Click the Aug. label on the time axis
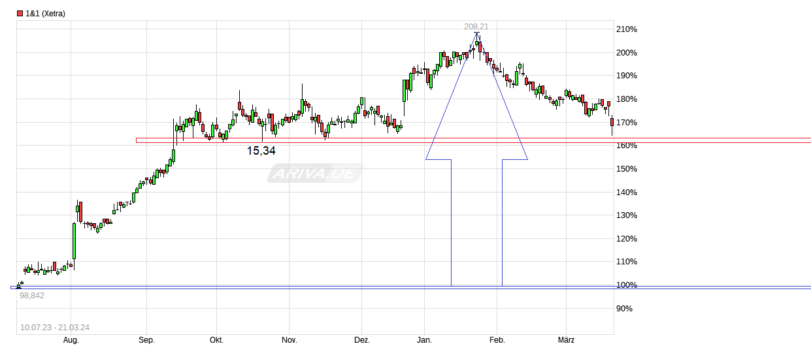Image resolution: width=811 pixels, height=359 pixels. [71, 340]
